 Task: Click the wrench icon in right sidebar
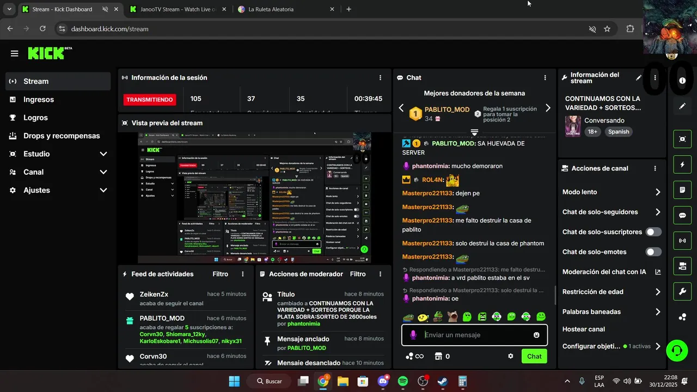point(682,292)
